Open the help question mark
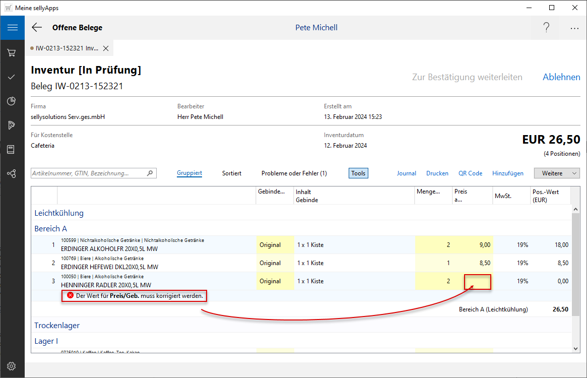 [546, 28]
